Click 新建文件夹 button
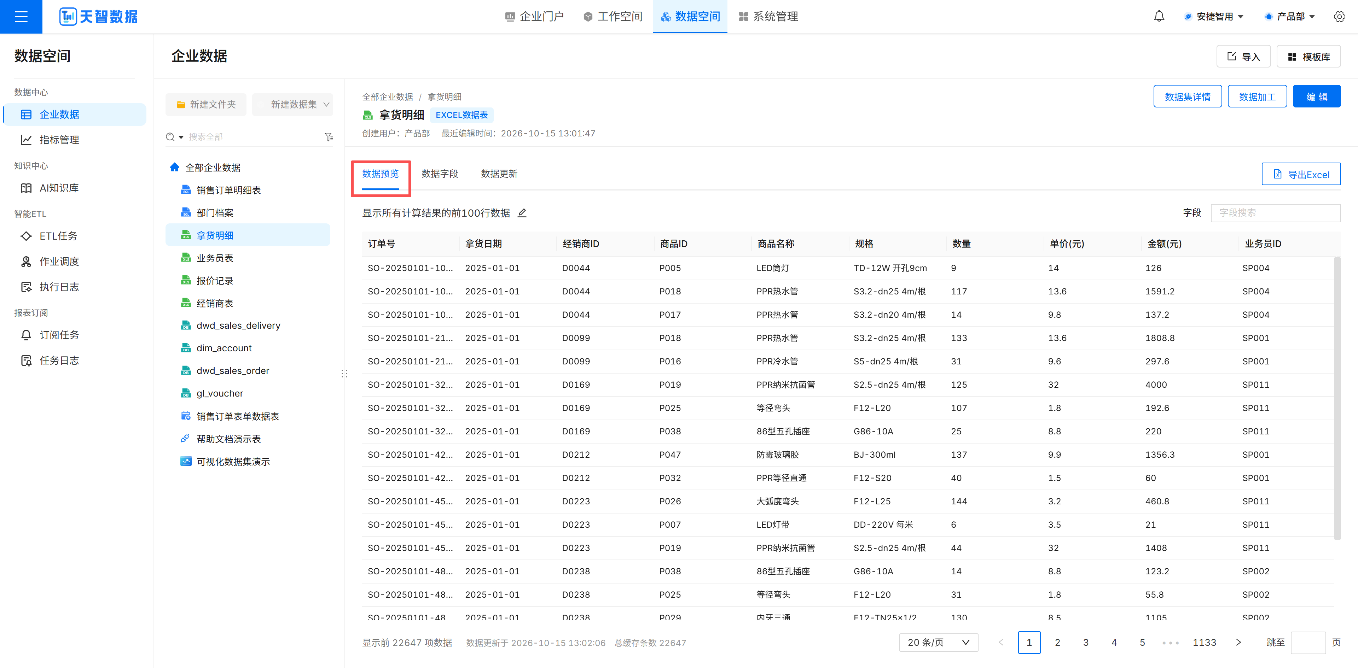The image size is (1358, 668). [x=205, y=104]
